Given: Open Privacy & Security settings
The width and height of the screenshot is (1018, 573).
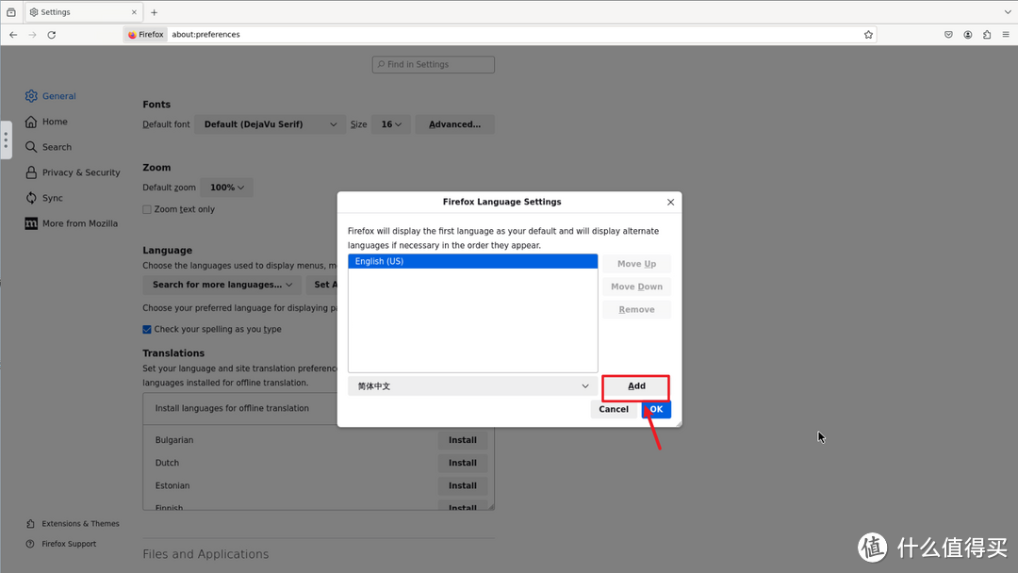Looking at the screenshot, I should pos(73,172).
